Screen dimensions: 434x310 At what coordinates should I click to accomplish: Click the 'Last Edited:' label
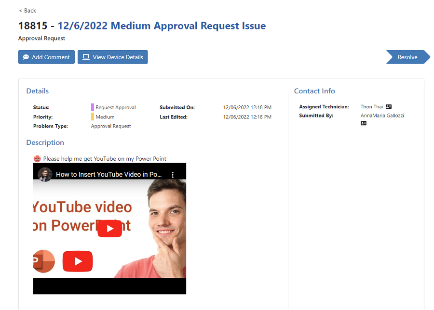coord(174,117)
